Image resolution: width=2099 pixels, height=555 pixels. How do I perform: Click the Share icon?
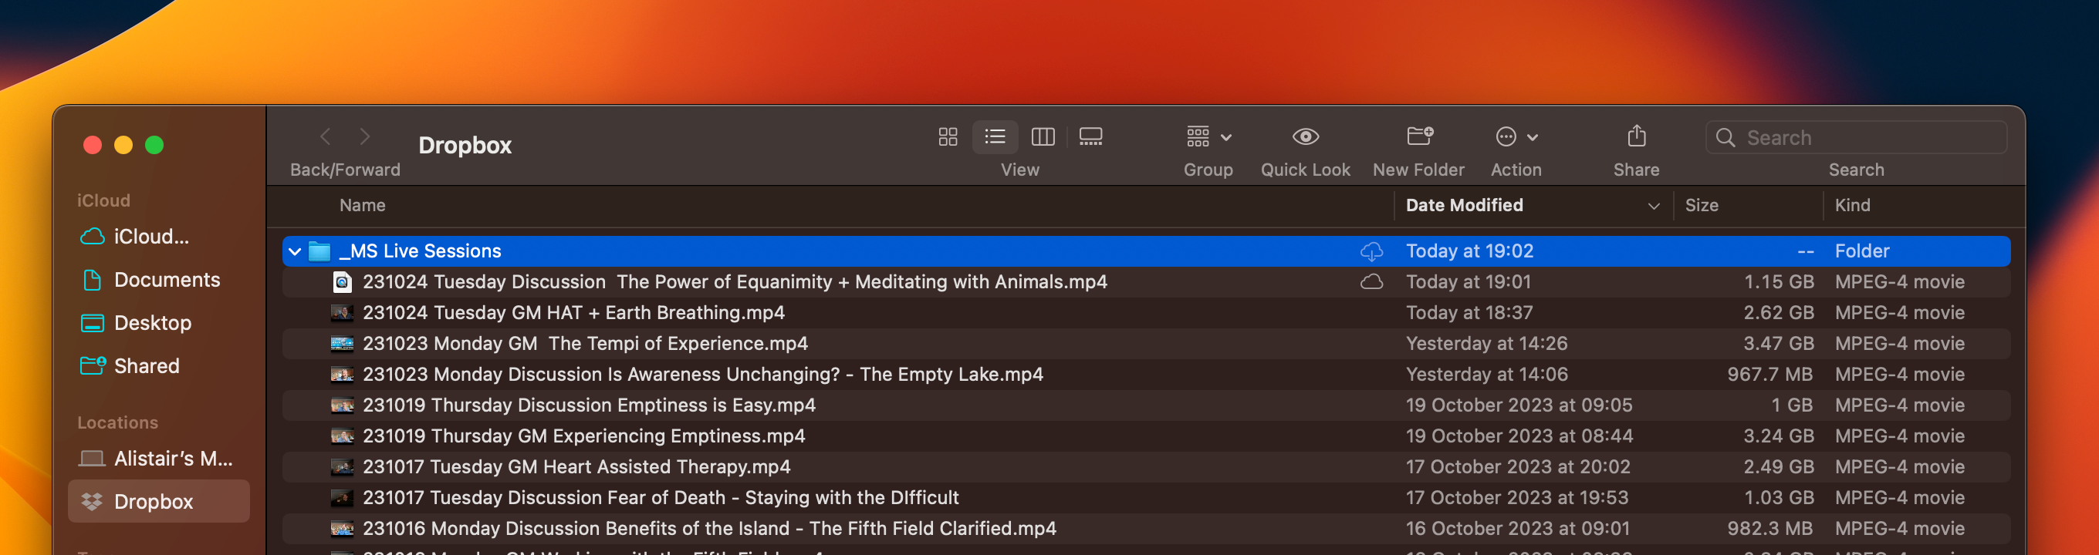1636,135
